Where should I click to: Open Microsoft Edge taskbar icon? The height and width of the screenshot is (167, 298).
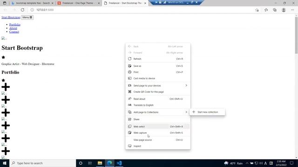pos(109,163)
